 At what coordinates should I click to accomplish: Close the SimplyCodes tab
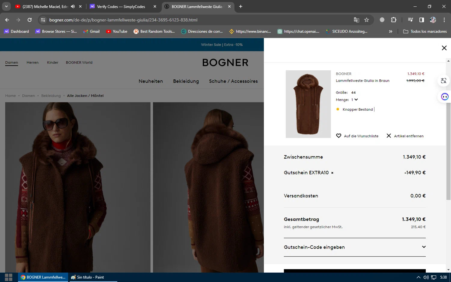(155, 6)
